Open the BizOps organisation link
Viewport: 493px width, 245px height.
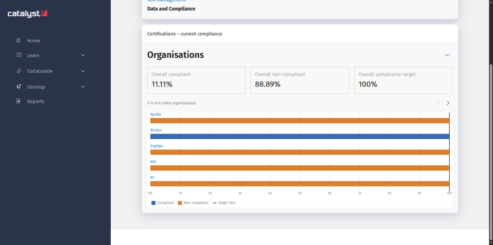click(x=156, y=130)
